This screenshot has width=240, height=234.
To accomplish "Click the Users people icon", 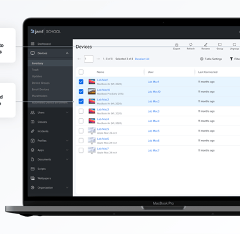I will pos(33,113).
